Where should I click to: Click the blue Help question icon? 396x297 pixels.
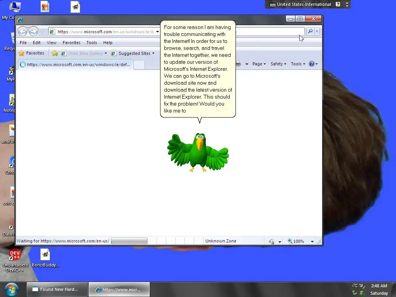(312, 64)
